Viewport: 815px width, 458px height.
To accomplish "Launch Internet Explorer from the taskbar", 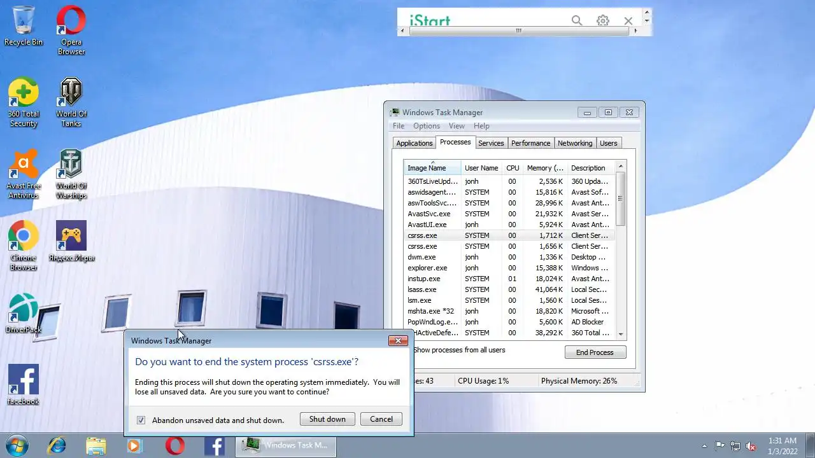I will (x=57, y=445).
